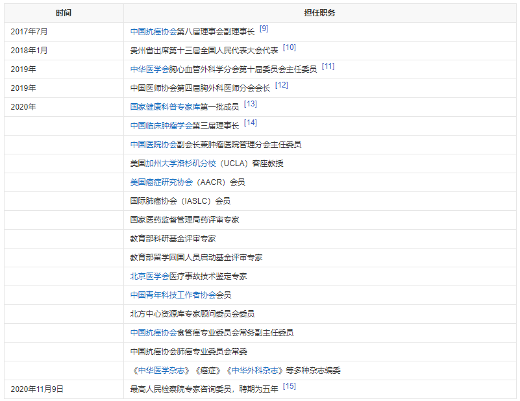Open the 中国抗癌协会 link in 食管癌专业委员会 row

tap(154, 333)
